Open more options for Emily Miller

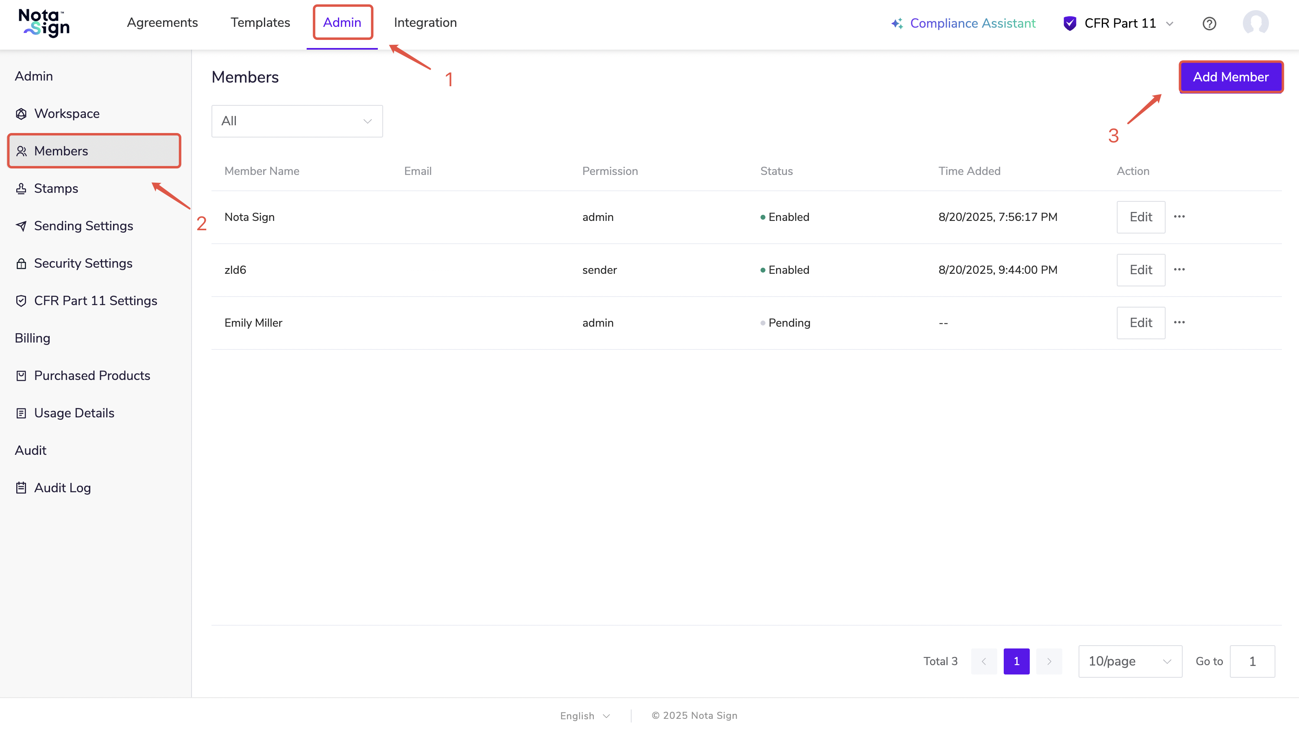(1179, 323)
